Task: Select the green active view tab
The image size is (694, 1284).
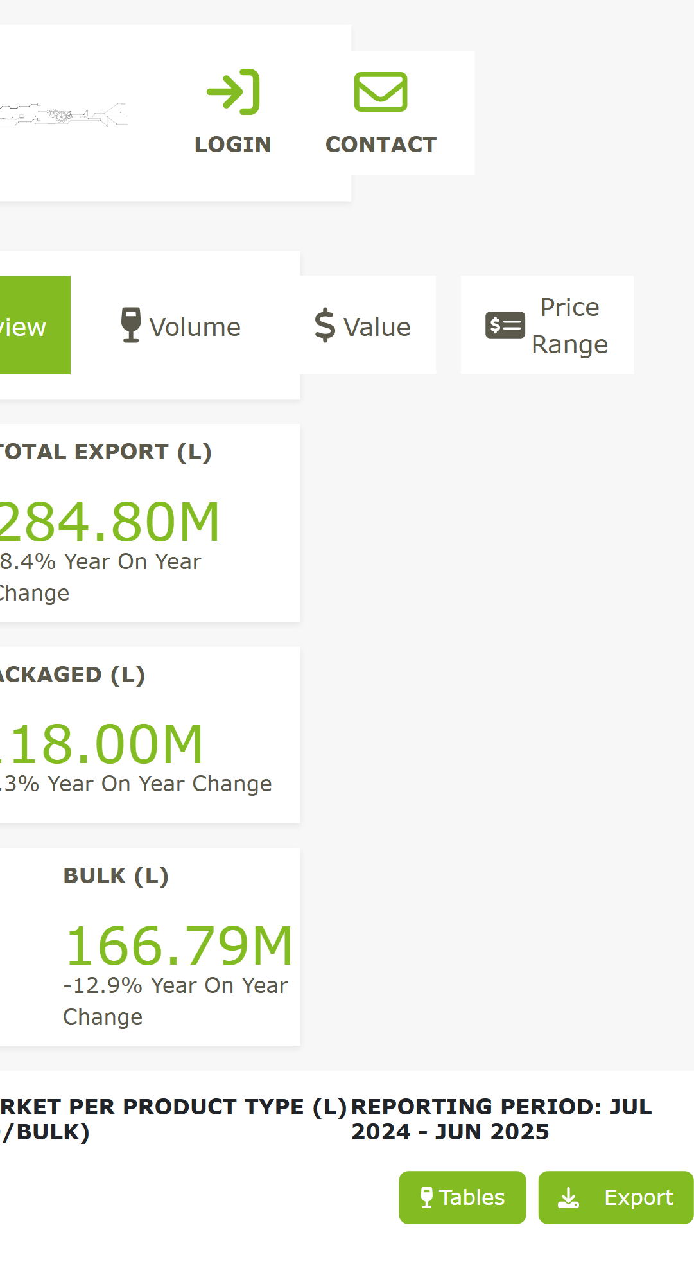Action: pos(35,325)
